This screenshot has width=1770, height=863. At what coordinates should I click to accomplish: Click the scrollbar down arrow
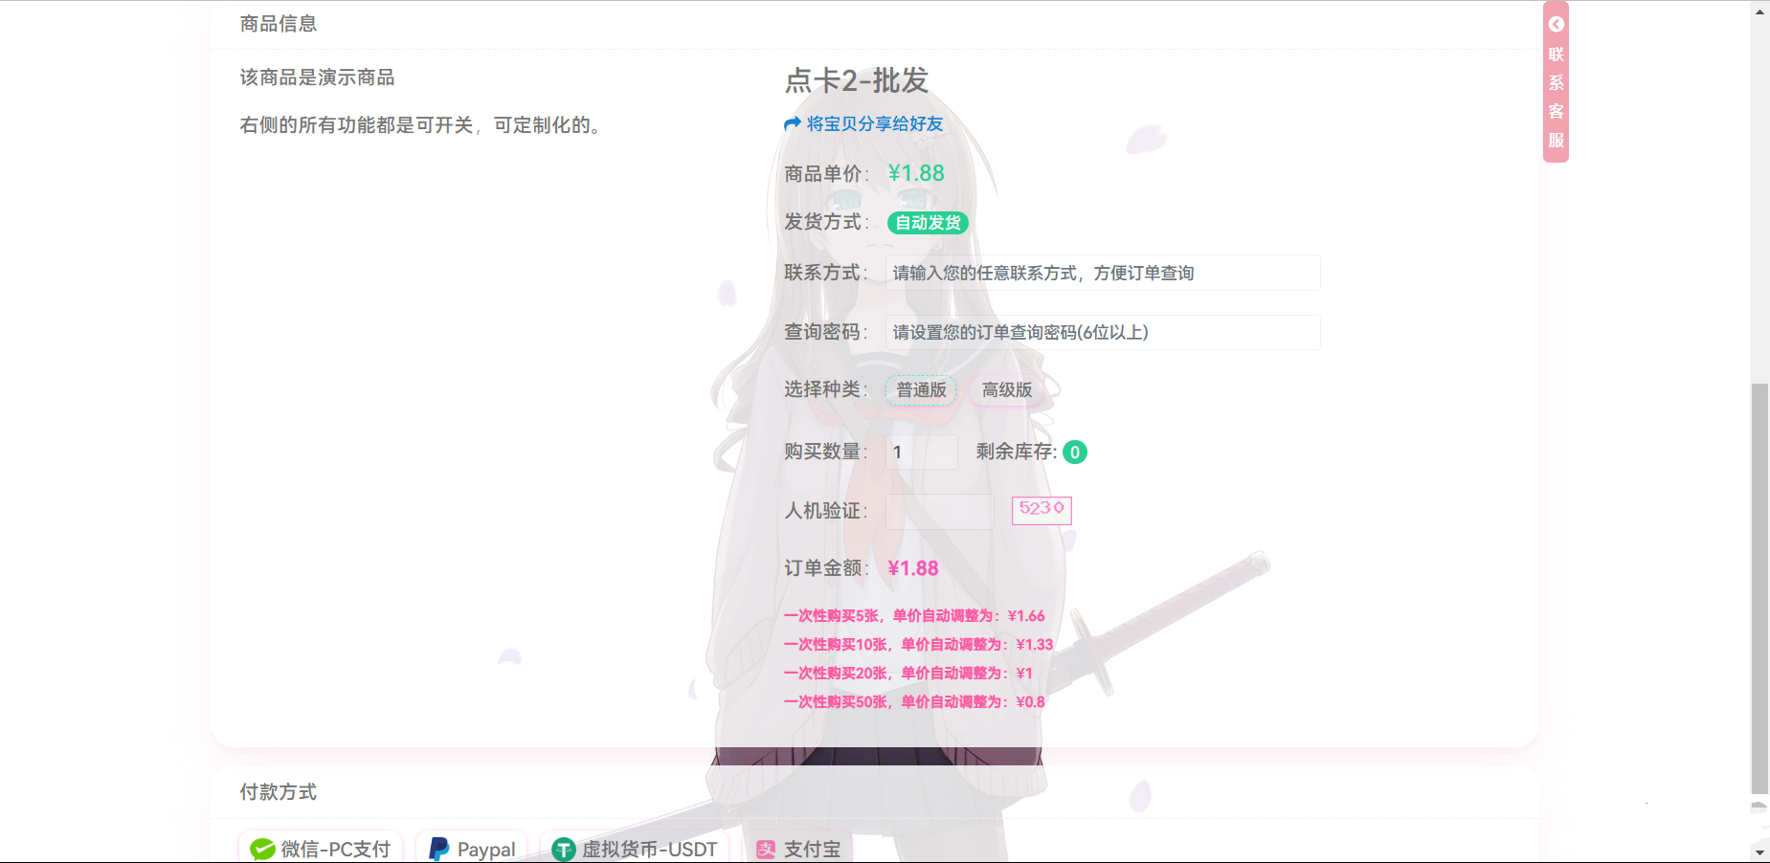(1759, 851)
